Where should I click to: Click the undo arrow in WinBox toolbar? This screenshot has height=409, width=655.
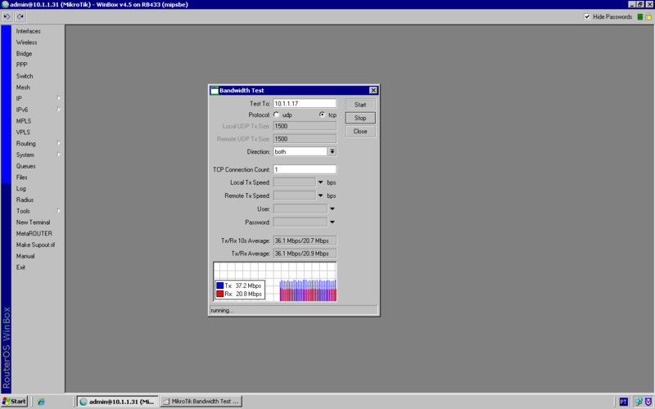7,16
